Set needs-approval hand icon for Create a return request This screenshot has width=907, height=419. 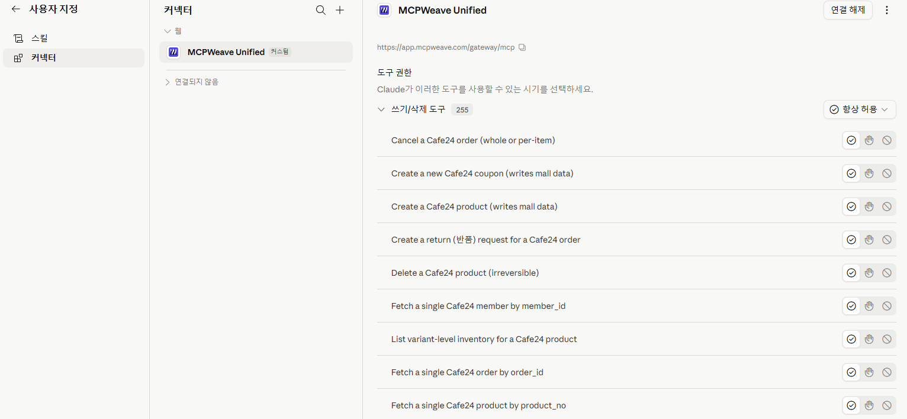point(869,240)
